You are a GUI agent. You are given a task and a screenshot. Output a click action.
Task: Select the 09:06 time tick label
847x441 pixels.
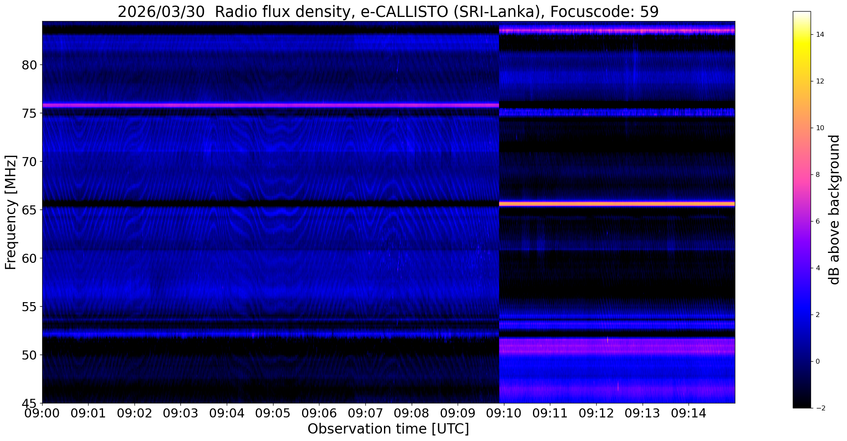[x=319, y=413]
